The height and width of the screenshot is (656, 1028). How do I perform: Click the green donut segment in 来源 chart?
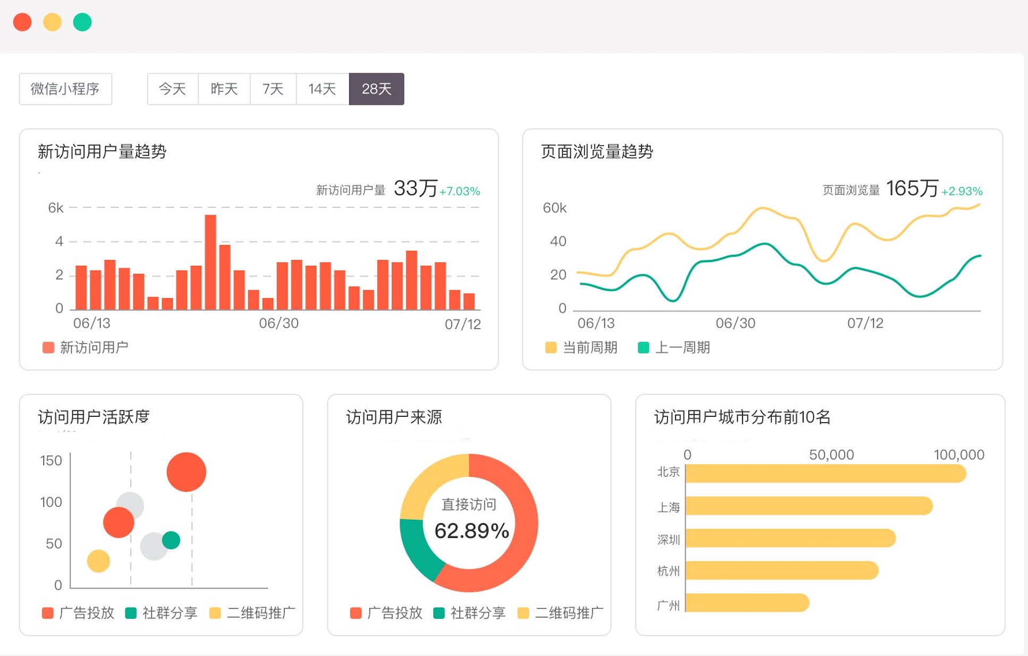coord(417,550)
